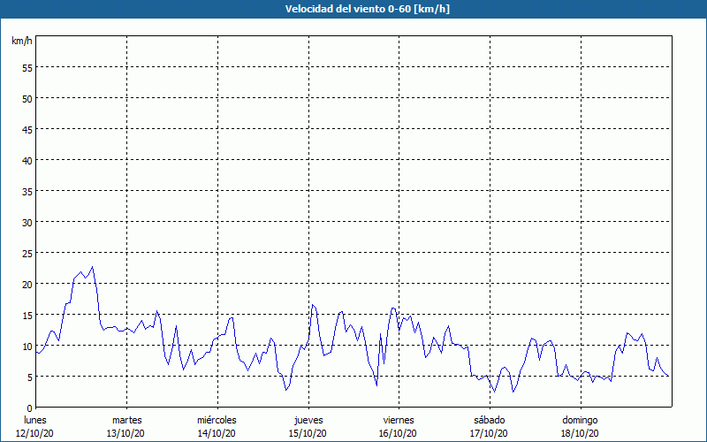Viewport: 707px width, 442px height.
Task: Select the 'martes' day label
Action: tap(126, 420)
